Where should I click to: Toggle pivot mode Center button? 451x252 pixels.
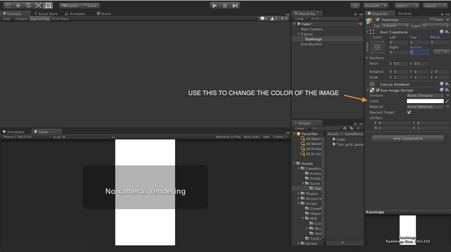pyautogui.click(x=70, y=5)
